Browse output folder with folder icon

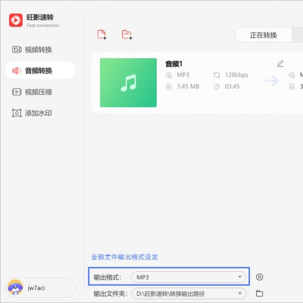[x=259, y=294]
